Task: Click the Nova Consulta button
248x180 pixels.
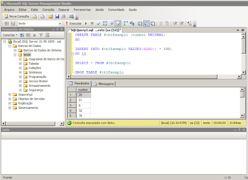Action: click(x=17, y=16)
